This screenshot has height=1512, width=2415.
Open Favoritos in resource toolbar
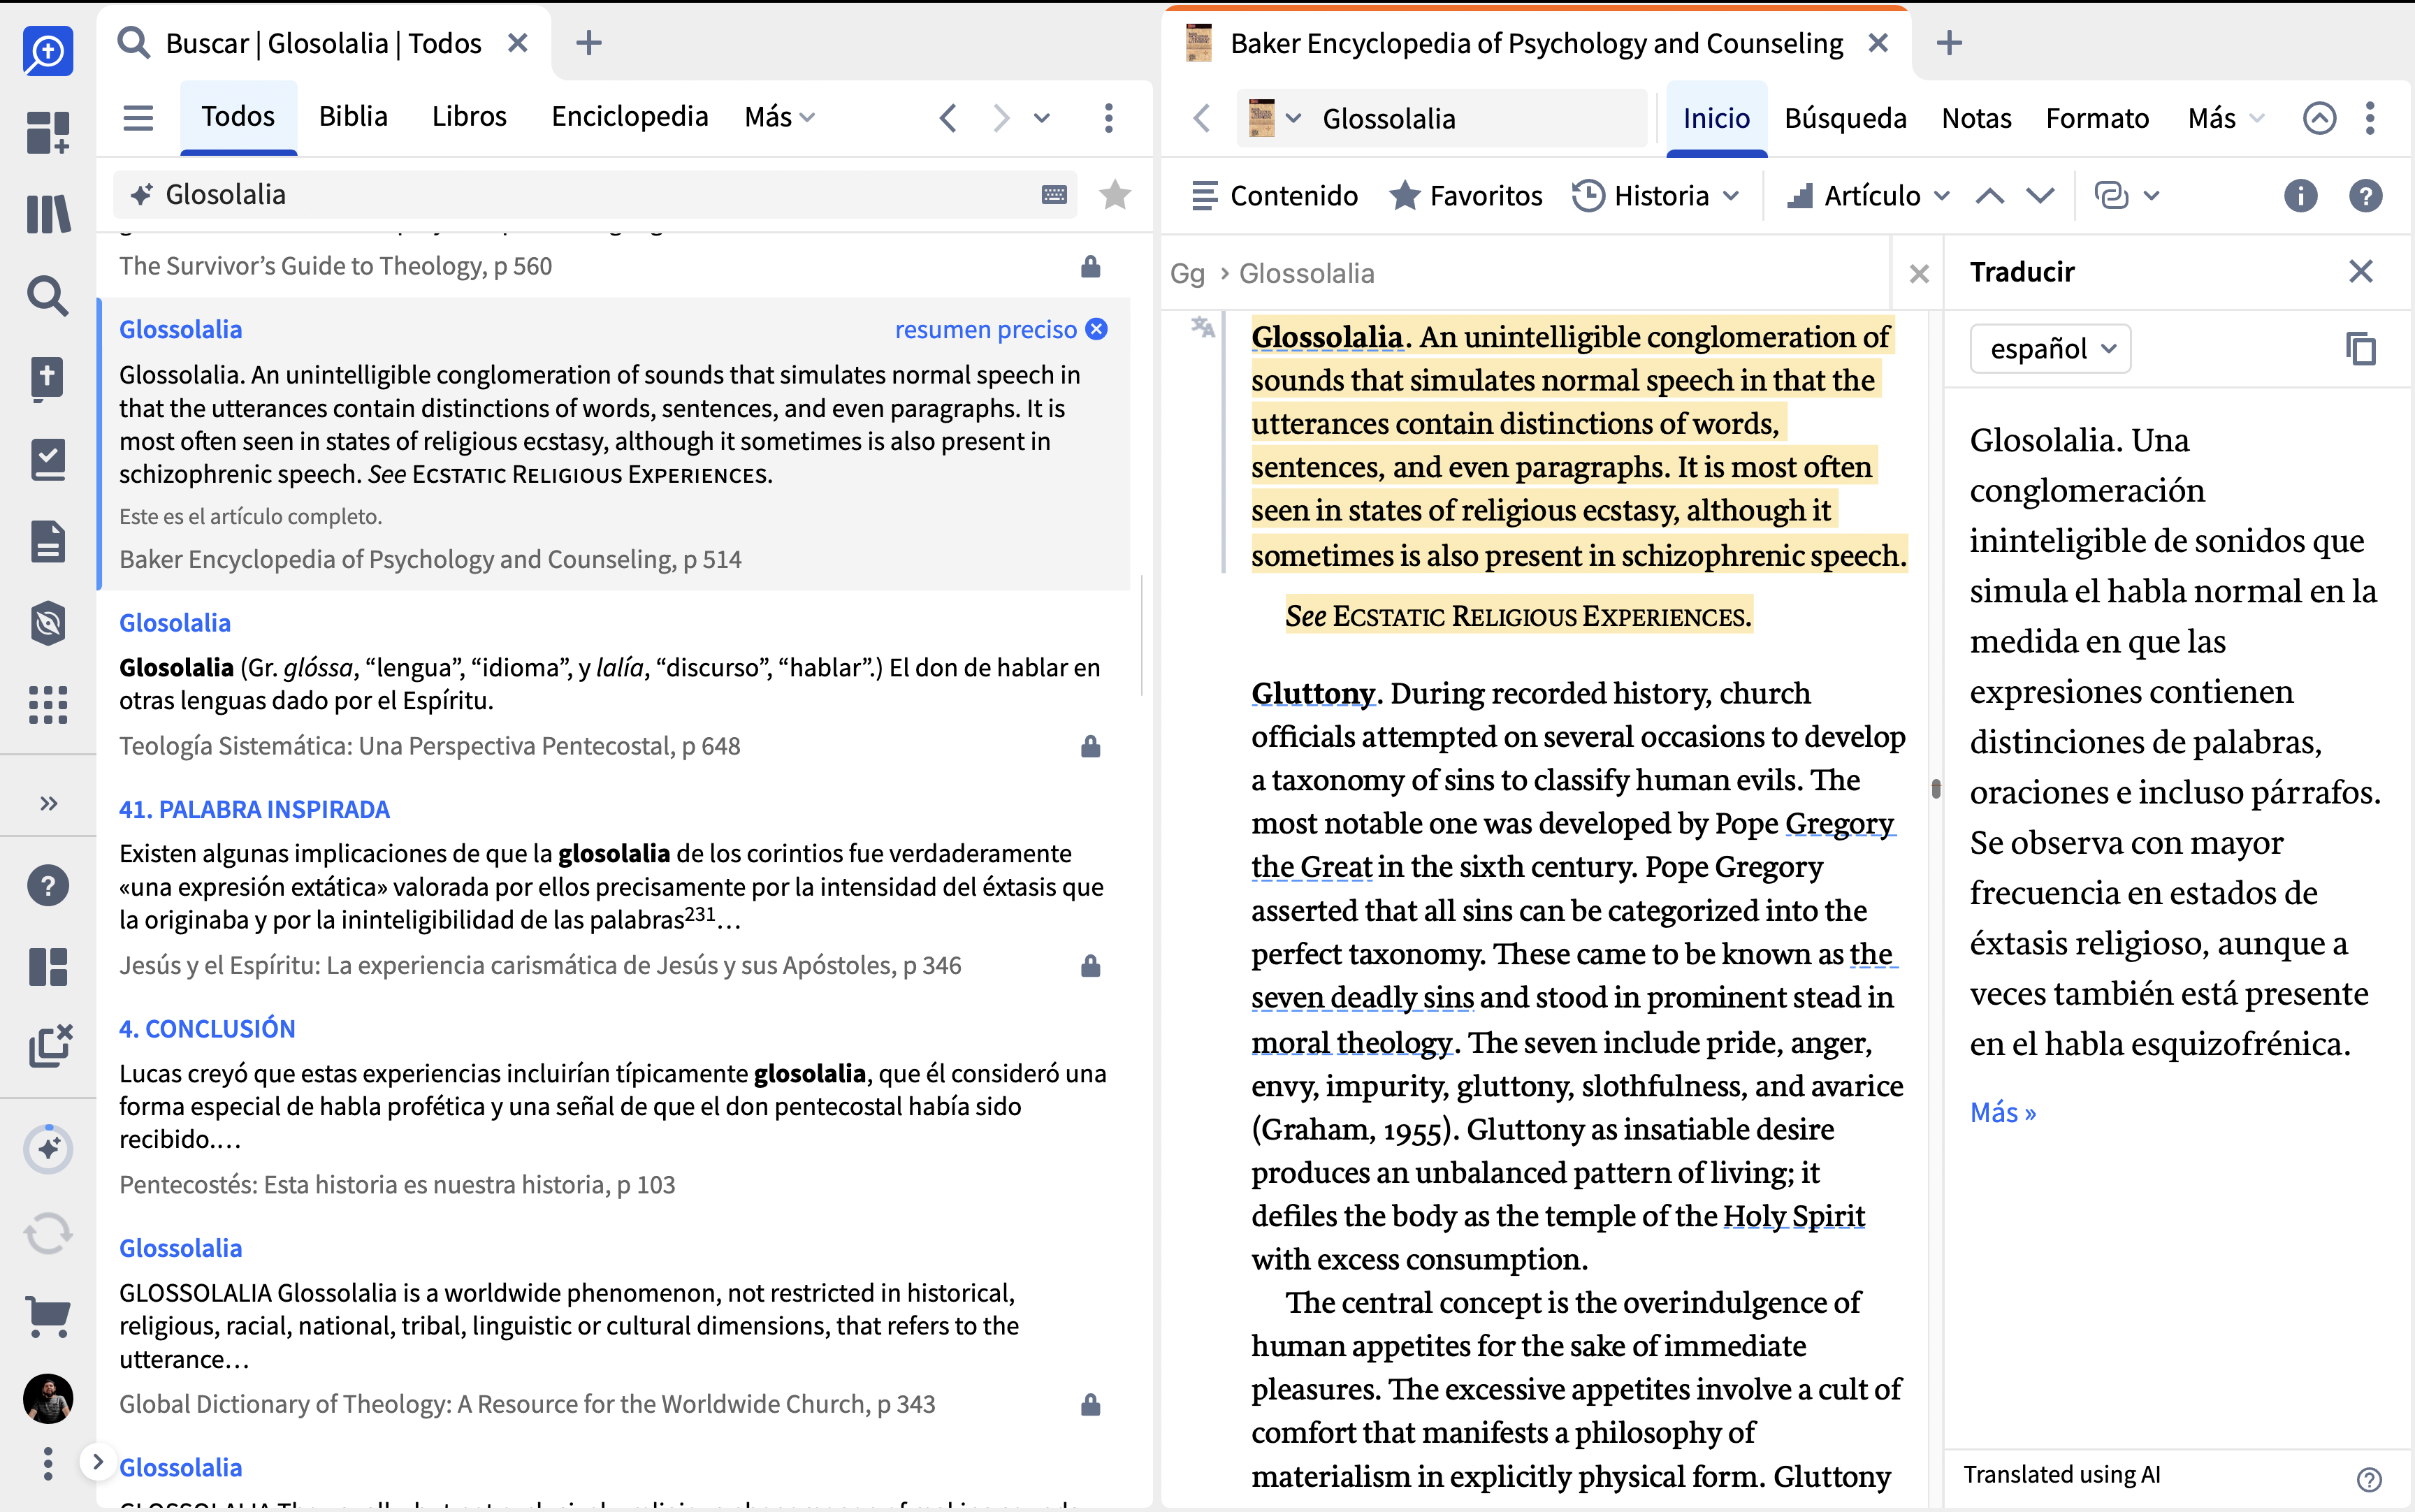click(x=1465, y=195)
